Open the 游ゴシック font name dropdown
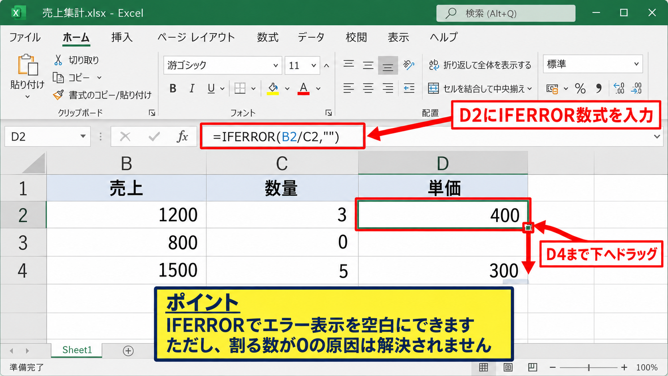This screenshot has height=376, width=668. (276, 65)
